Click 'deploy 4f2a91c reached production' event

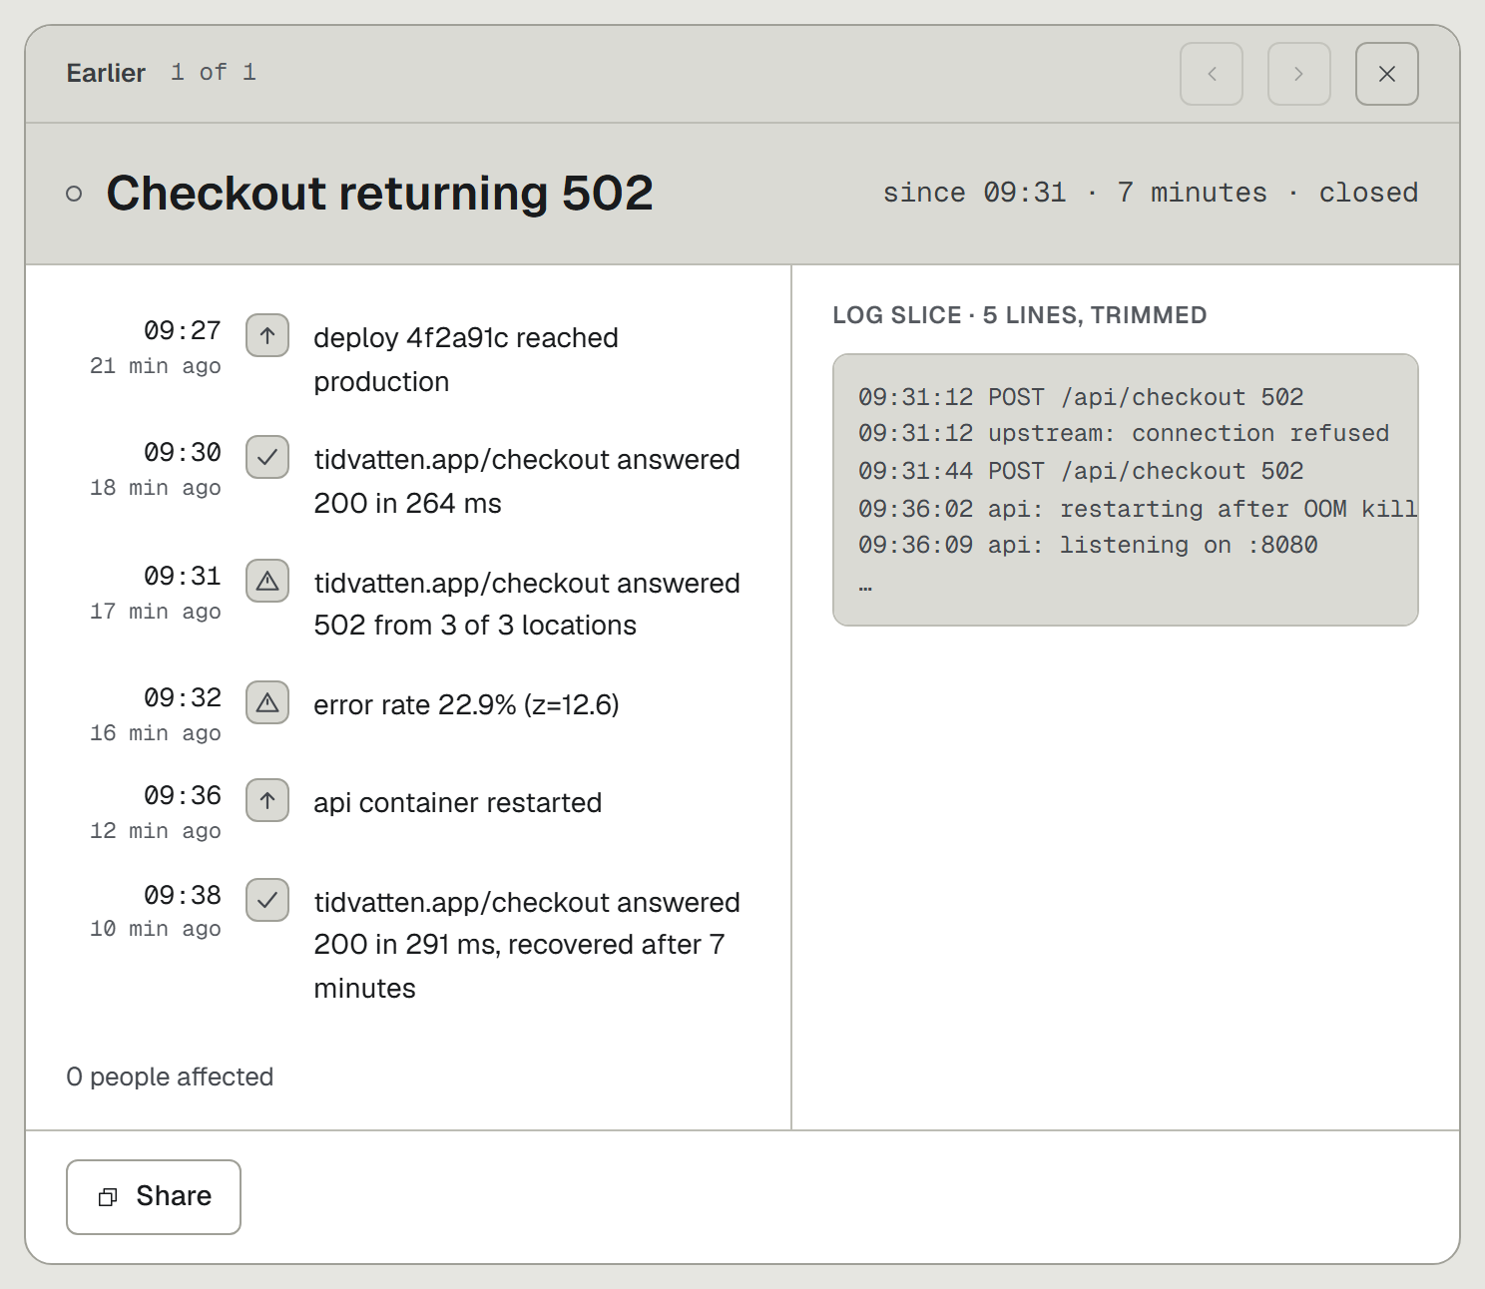click(466, 359)
